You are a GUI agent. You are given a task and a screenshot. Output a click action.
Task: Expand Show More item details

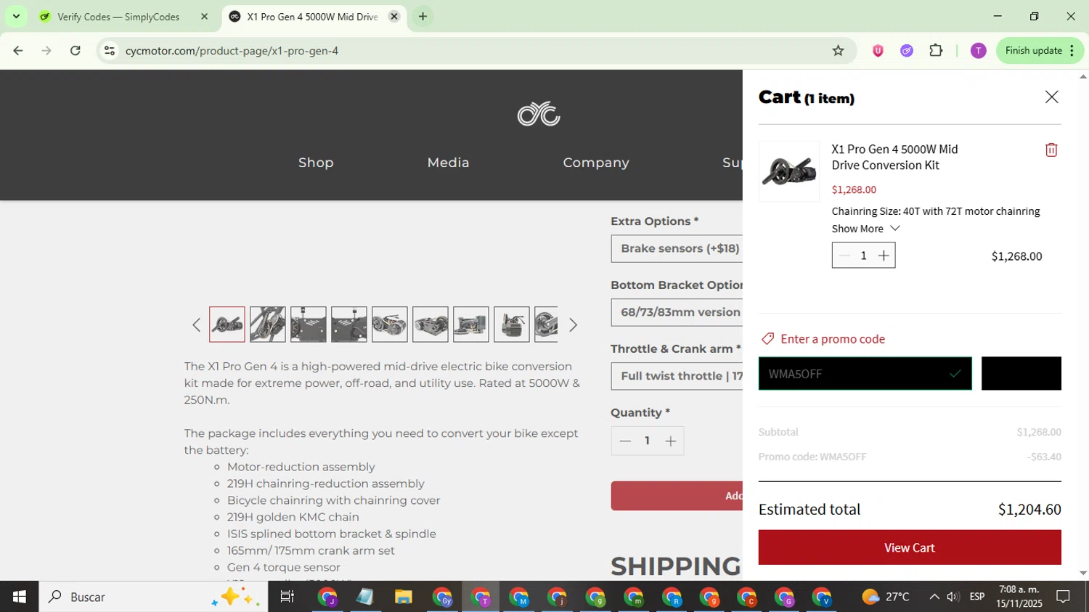[x=865, y=229]
